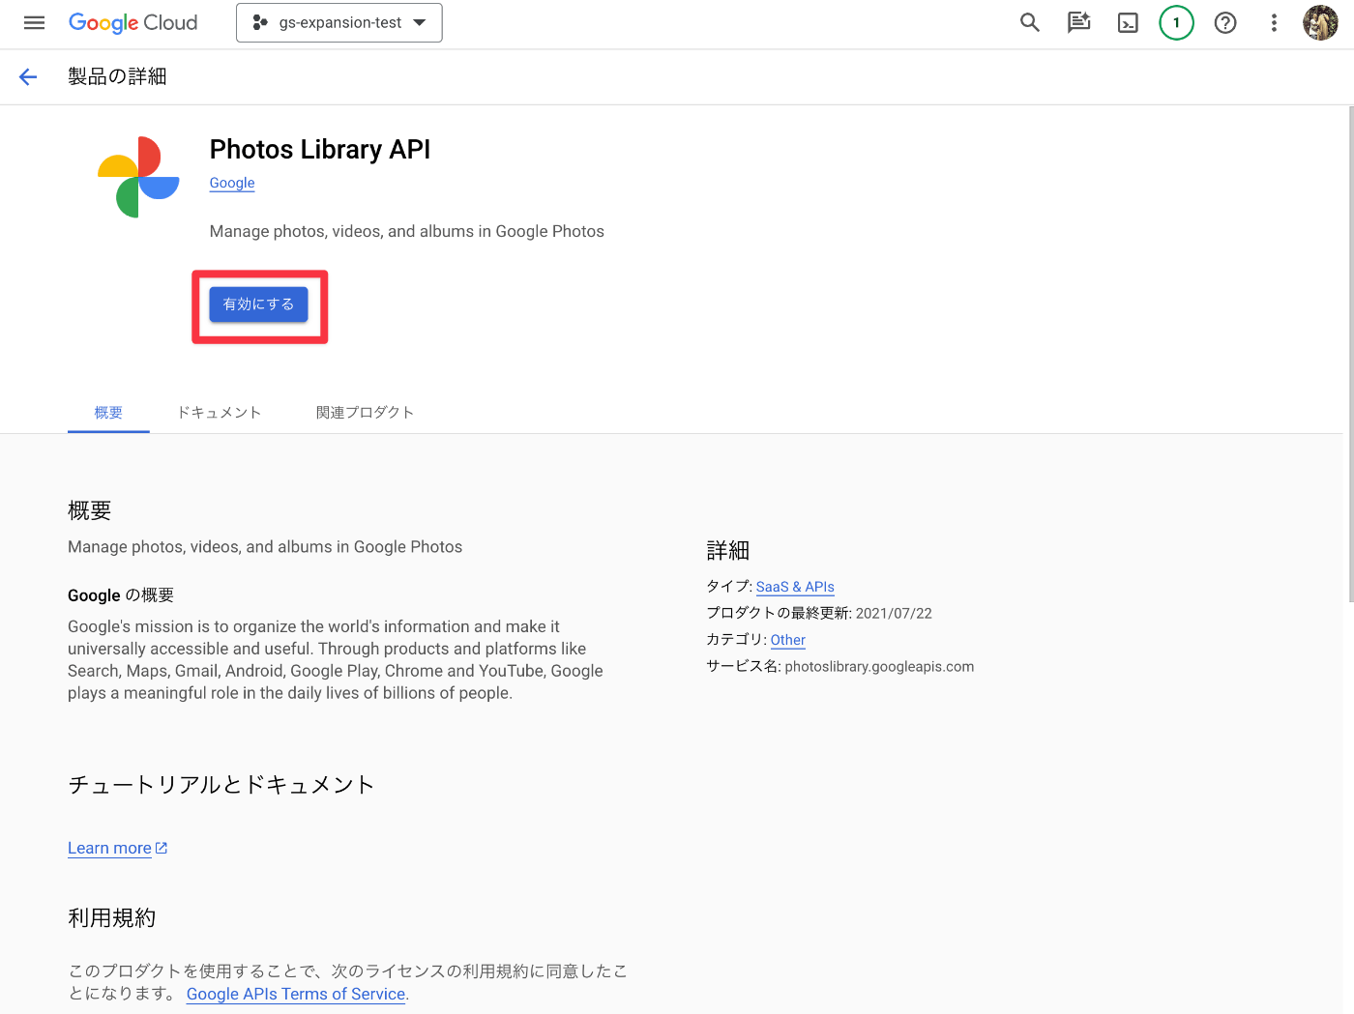The width and height of the screenshot is (1354, 1014).
Task: Click the search magnifier icon
Action: tap(1030, 22)
